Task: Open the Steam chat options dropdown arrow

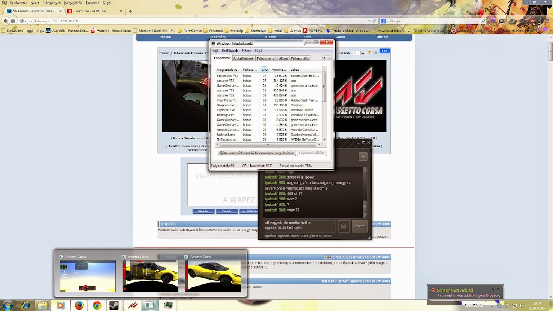Action: click(363, 157)
